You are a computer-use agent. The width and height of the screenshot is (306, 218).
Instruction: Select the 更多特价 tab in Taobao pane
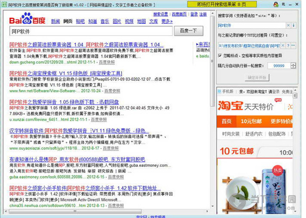pyautogui.click(x=281, y=122)
